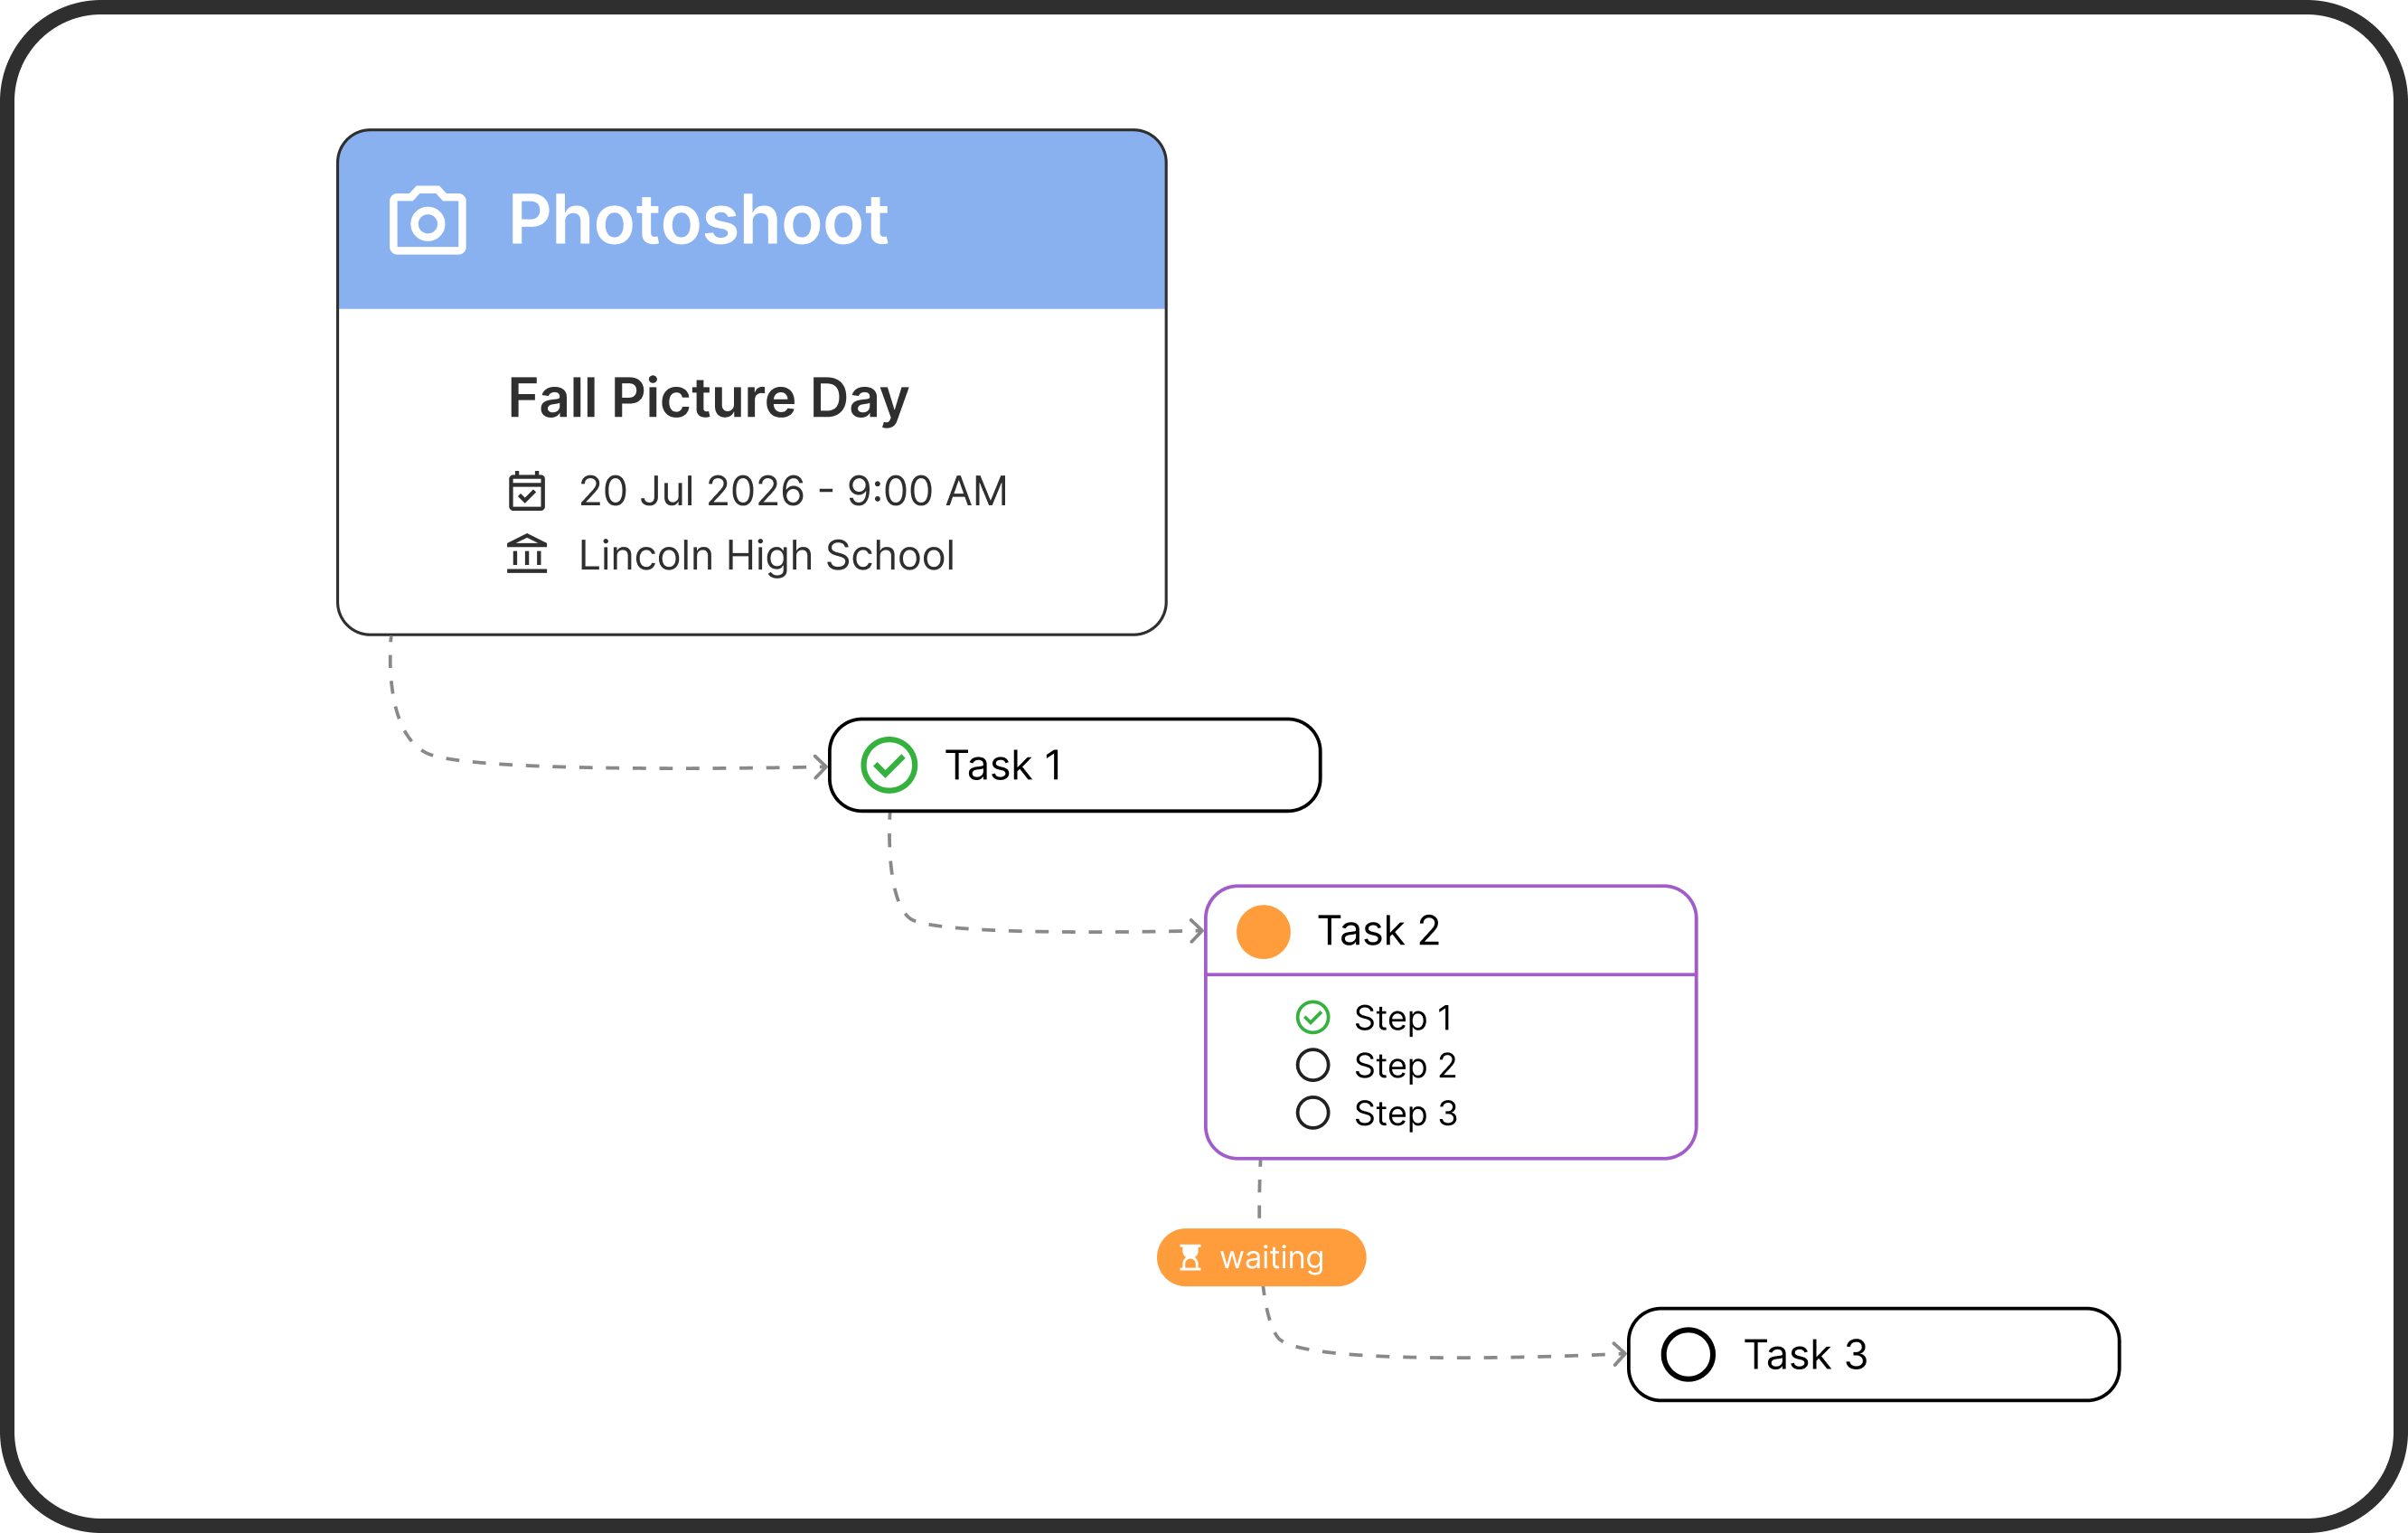Open the Fall Picture Day title
Viewport: 2408px width, 1533px height.
pyautogui.click(x=708, y=398)
